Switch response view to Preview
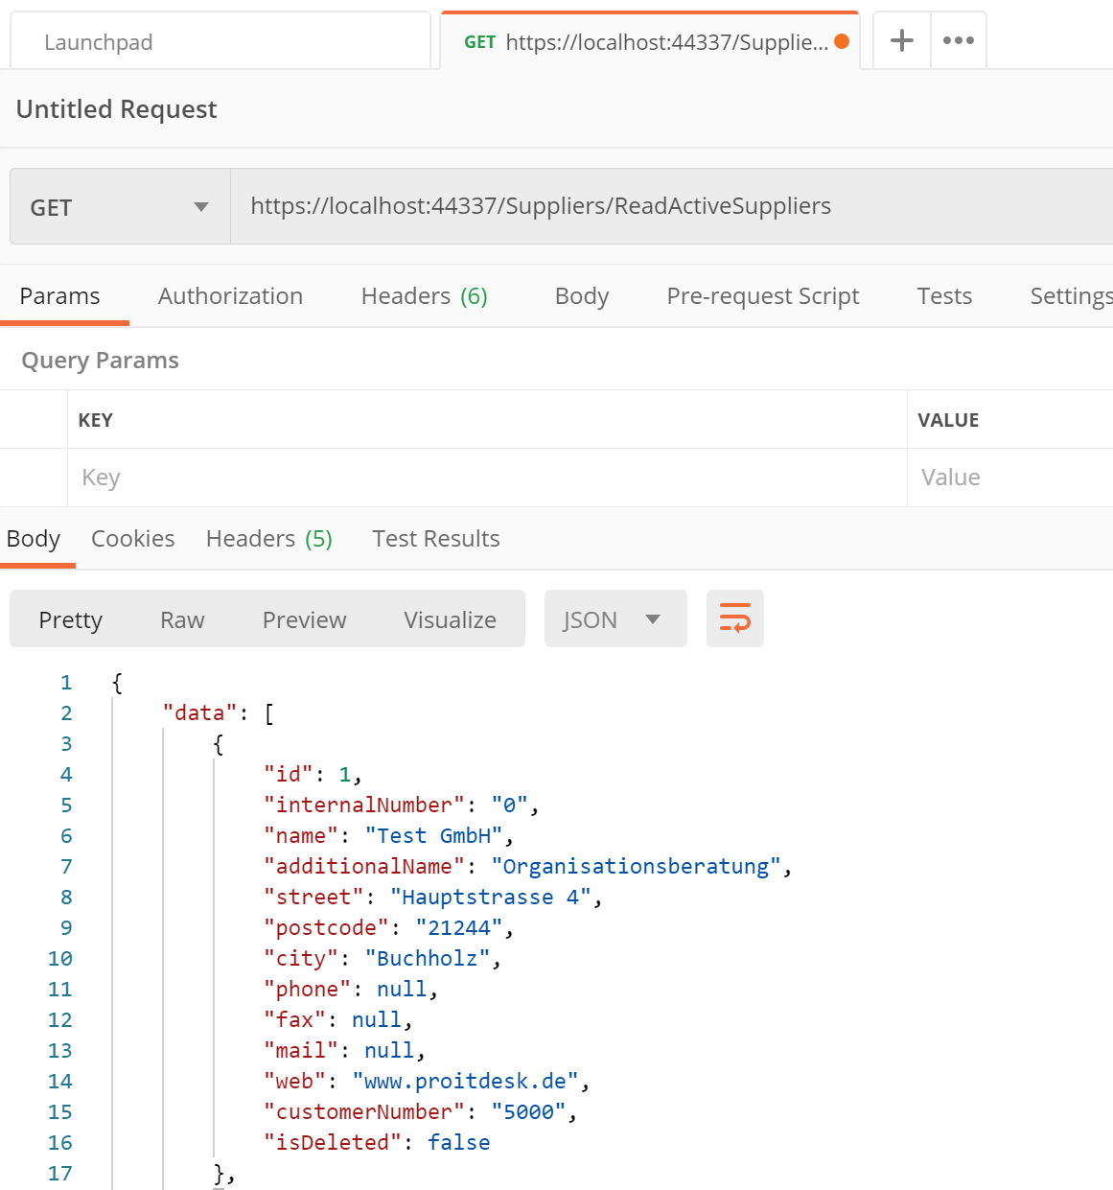This screenshot has width=1113, height=1190. pos(304,620)
